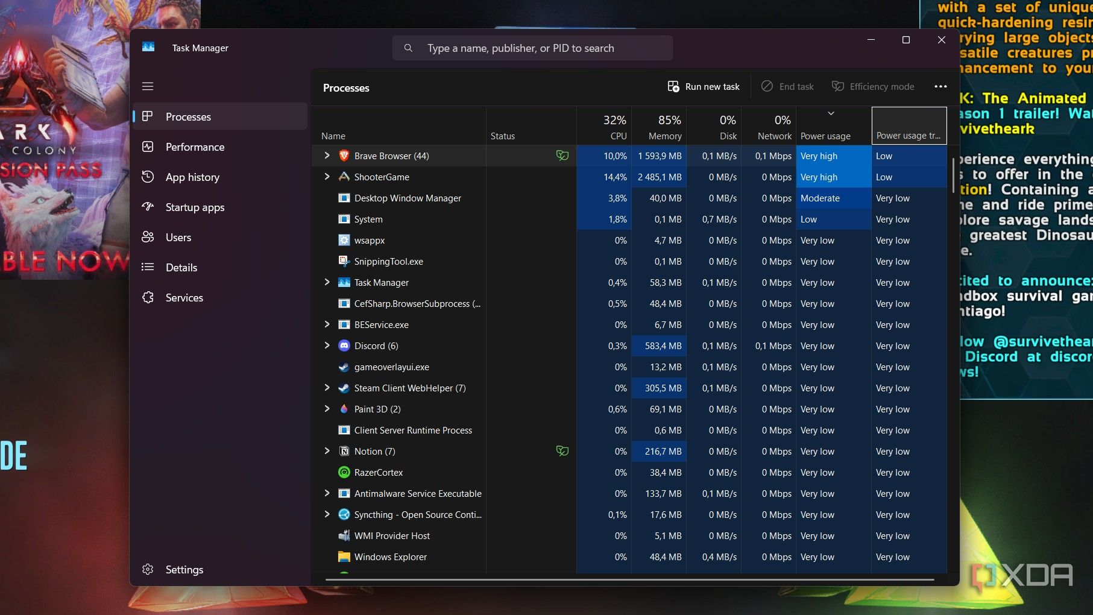Click the End task button

[787, 86]
